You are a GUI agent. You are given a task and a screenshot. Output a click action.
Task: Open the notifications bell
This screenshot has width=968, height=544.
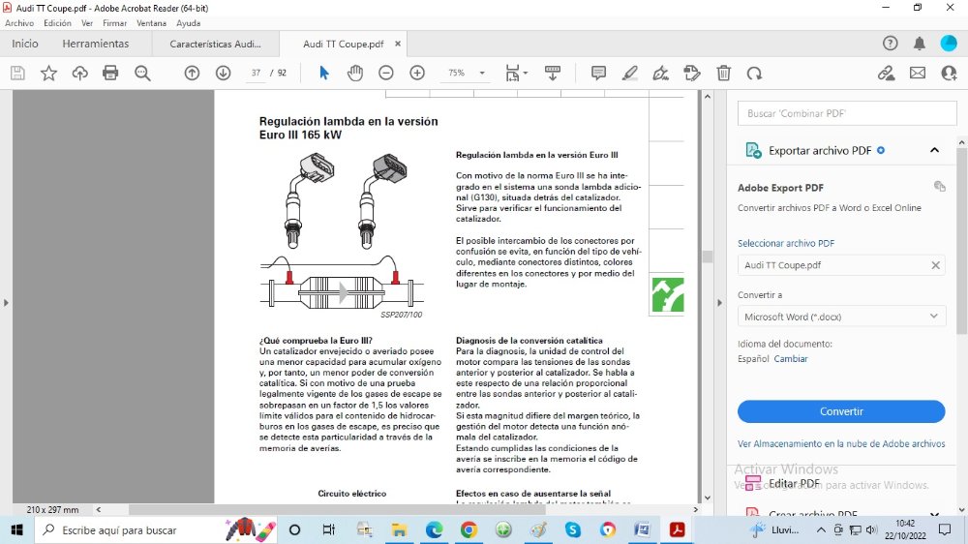(920, 44)
